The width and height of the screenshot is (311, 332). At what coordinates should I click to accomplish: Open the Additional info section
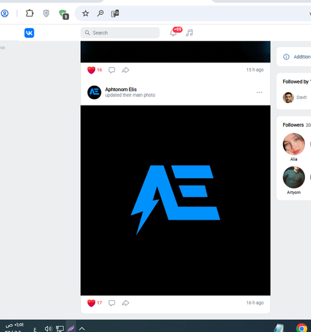click(x=294, y=56)
